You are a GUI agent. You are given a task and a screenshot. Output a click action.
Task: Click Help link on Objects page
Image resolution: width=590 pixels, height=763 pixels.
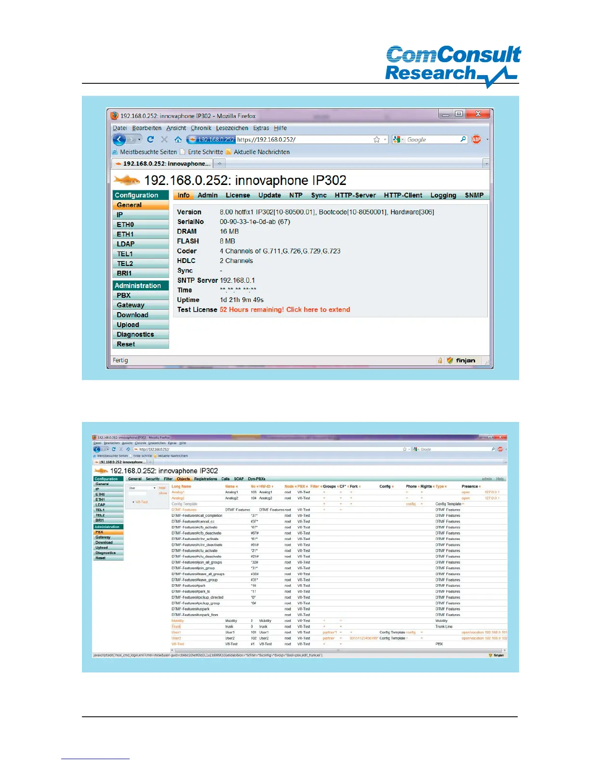click(x=500, y=479)
